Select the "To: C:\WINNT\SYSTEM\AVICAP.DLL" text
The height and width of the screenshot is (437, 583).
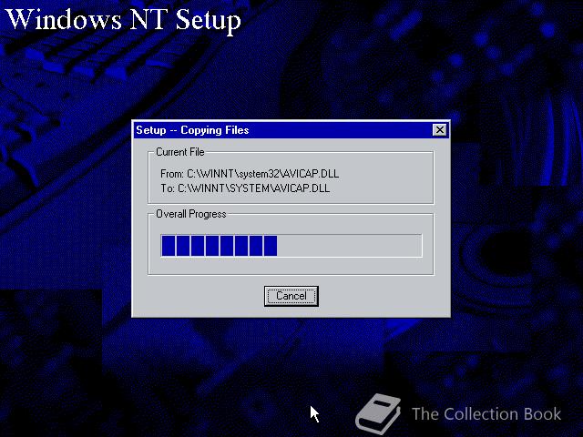coord(245,188)
